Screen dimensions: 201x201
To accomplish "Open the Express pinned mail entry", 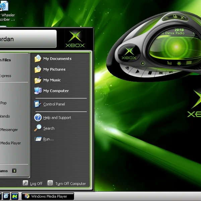I will [x=6, y=76].
